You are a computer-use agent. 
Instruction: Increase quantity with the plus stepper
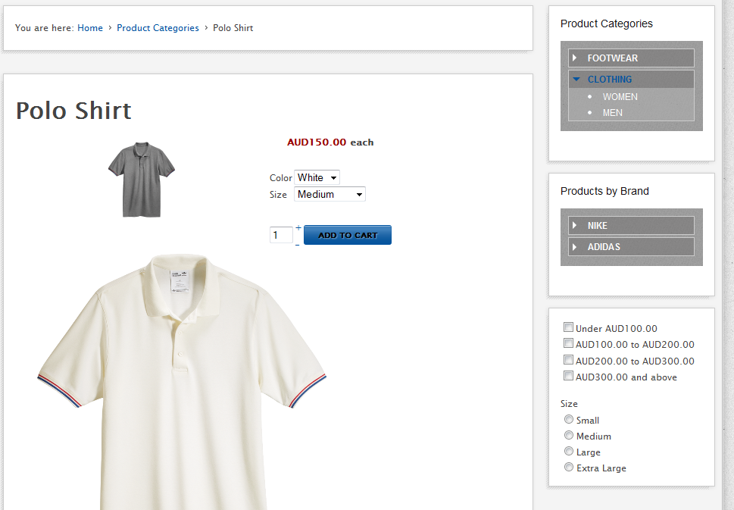298,228
